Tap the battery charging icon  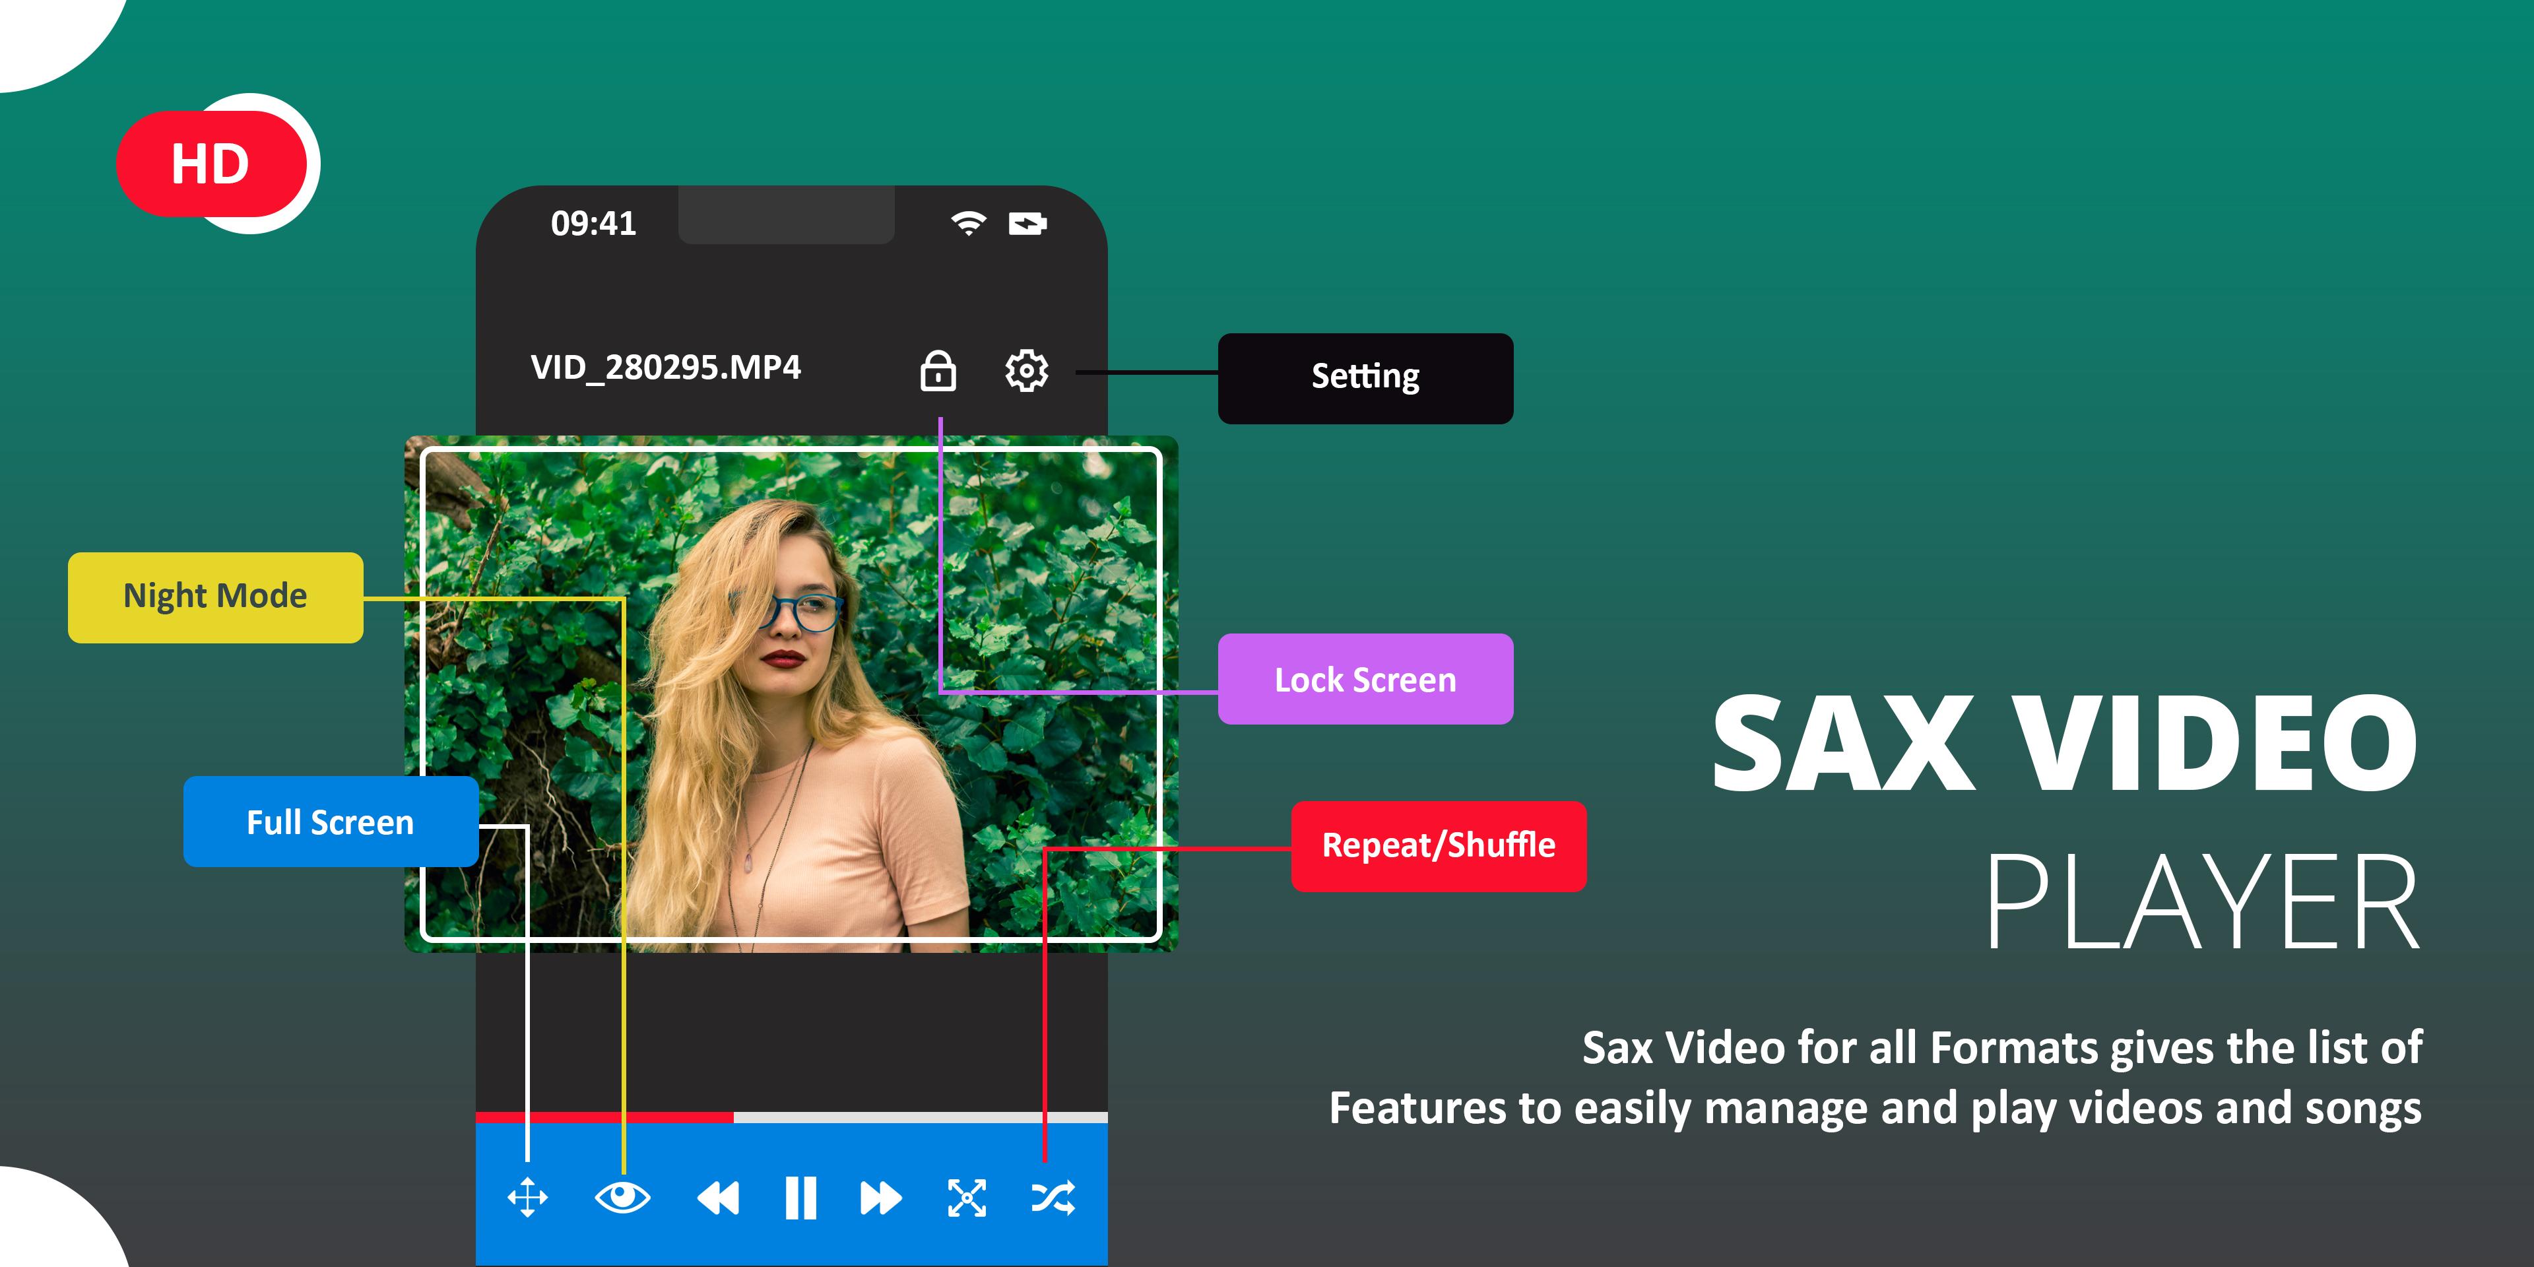coord(1028,224)
